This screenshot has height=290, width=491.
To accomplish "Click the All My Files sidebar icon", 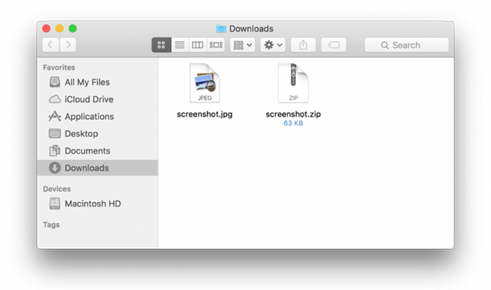I will point(54,82).
